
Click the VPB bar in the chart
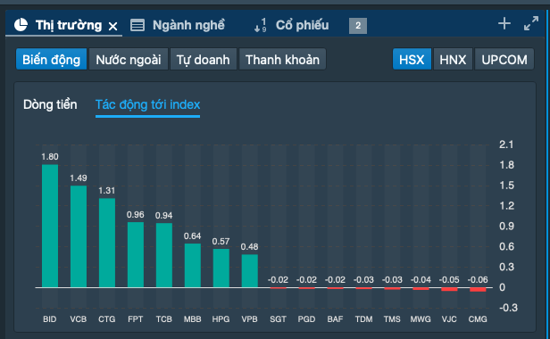click(x=250, y=271)
